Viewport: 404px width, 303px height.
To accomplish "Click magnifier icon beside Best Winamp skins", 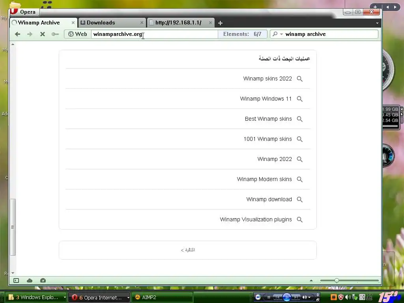I will tap(299, 119).
